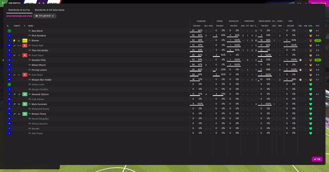Select the Mohamed Elneny row
This screenshot has height=172, width=329.
[164, 109]
